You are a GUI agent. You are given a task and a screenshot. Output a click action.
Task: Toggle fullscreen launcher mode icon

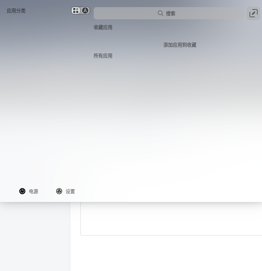point(253,13)
